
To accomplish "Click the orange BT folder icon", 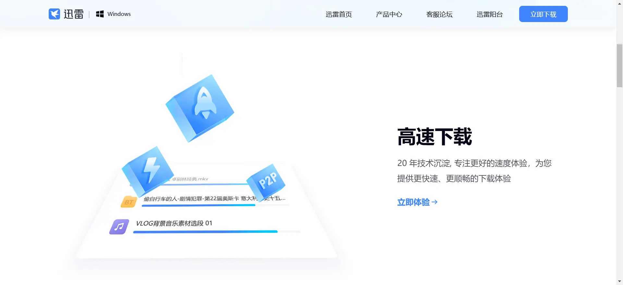I will point(129,202).
